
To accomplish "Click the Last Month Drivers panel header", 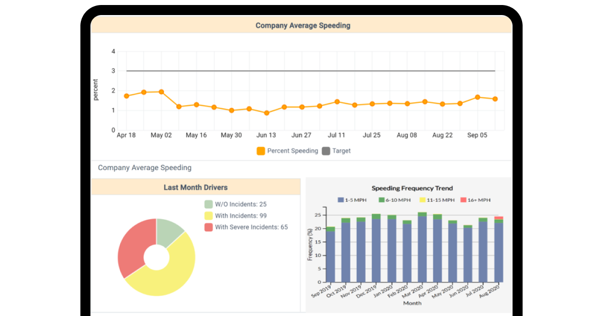I will coord(195,188).
